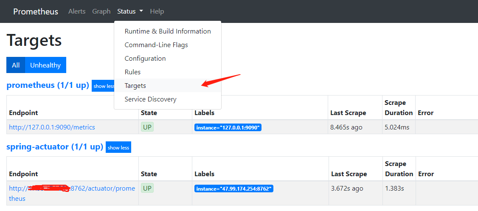Click the 1.383s scrape duration value

(395, 188)
